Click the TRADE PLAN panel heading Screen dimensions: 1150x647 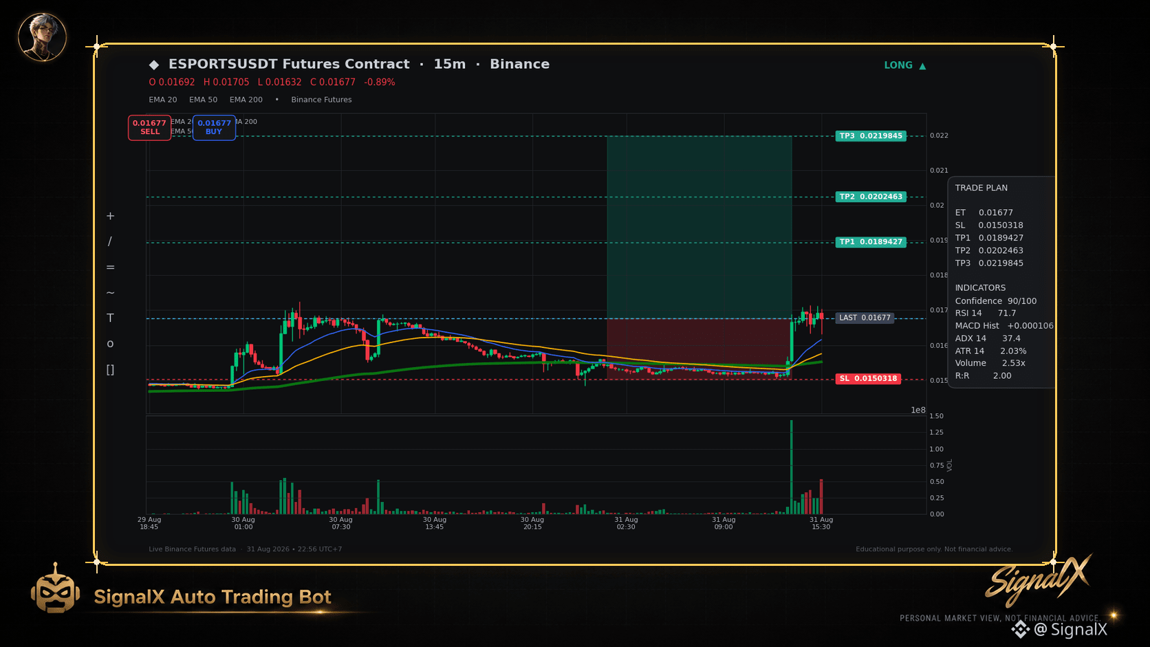pyautogui.click(x=981, y=188)
